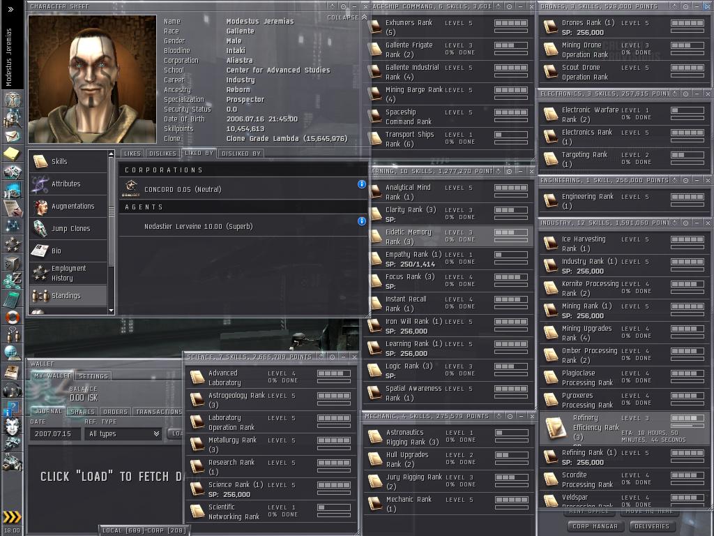Open the Assets cube icon in the sidebar

[x=13, y=262]
